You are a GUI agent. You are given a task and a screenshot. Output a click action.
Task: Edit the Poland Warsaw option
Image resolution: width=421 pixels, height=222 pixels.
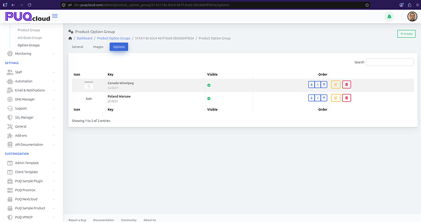pos(336,98)
